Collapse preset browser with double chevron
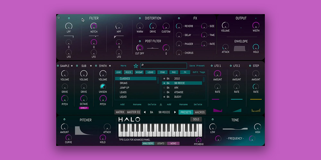 (x=161, y=105)
